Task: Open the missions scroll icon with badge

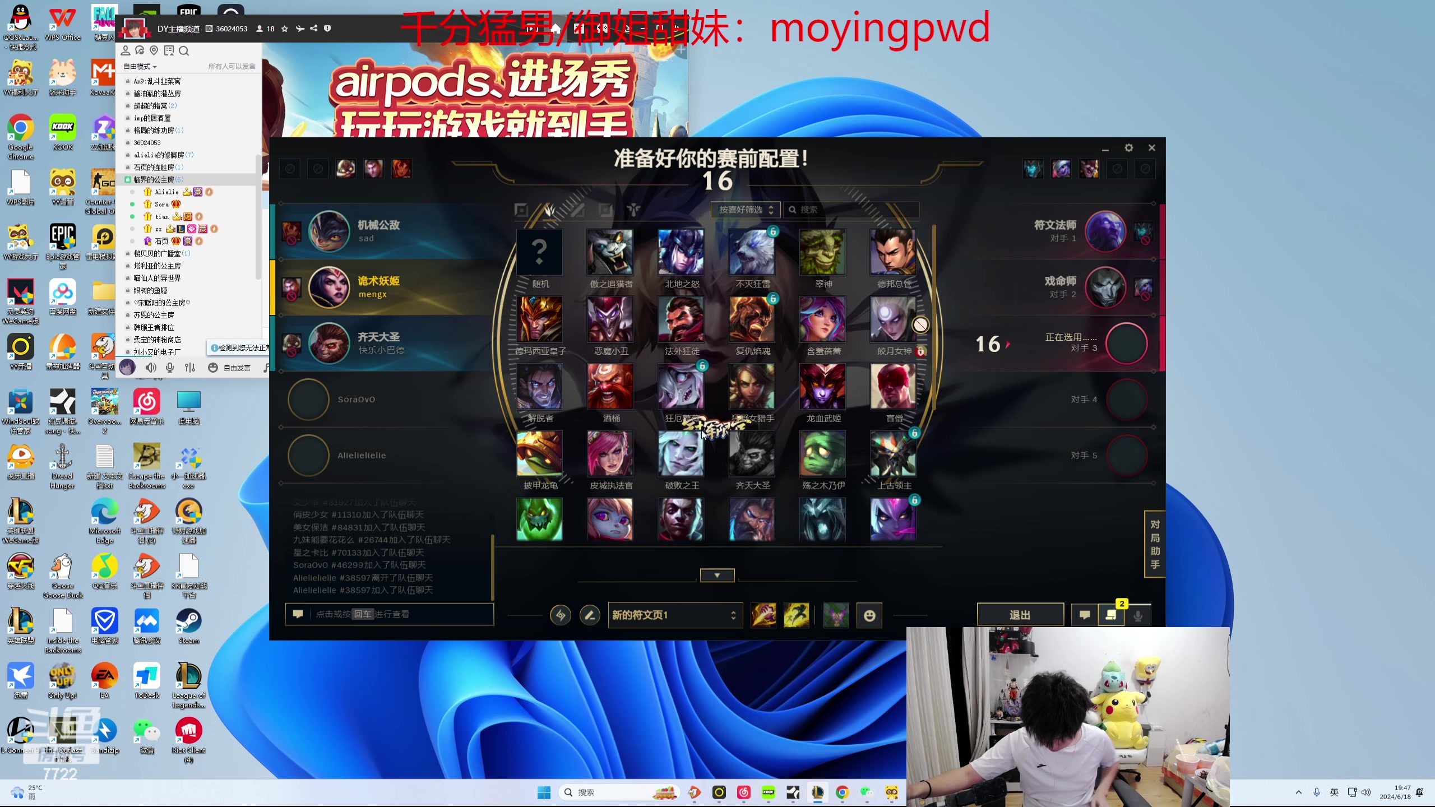Action: coord(1111,615)
